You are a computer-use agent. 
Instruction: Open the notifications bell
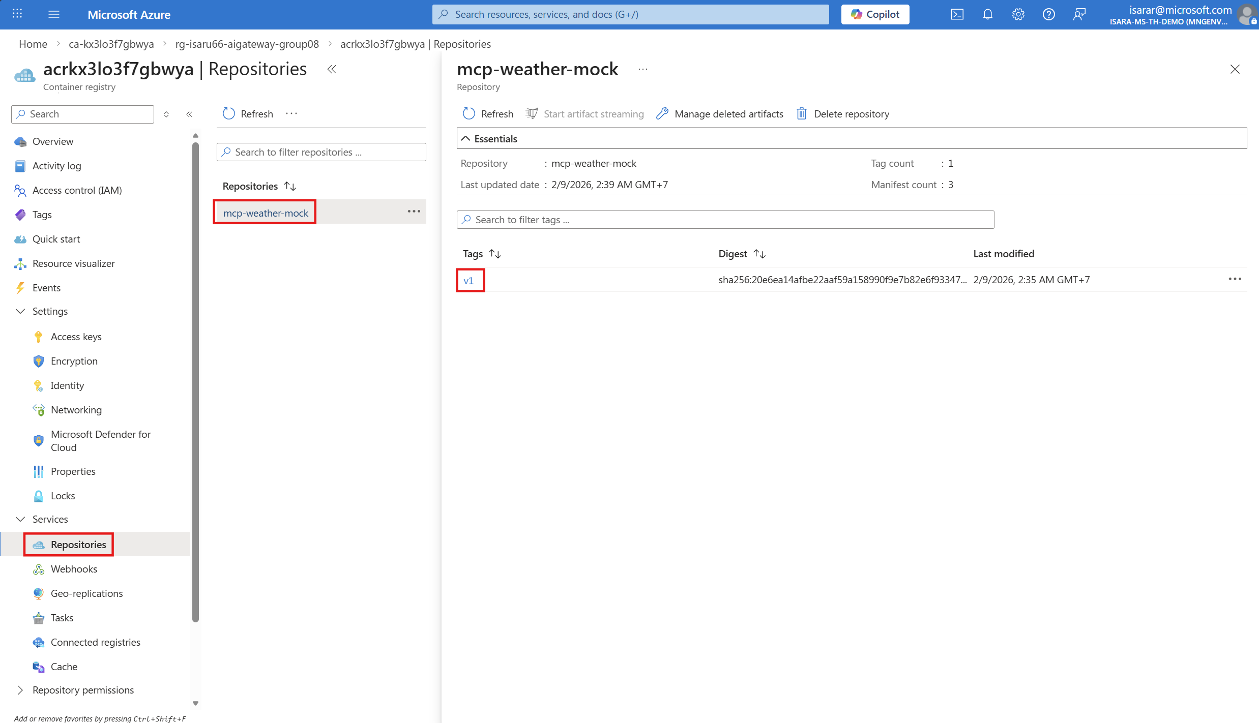(x=987, y=14)
